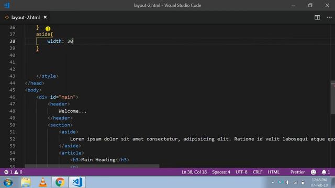Click the closing </aside> tag
Image resolution: width=335 pixels, height=188 pixels.
(70, 146)
